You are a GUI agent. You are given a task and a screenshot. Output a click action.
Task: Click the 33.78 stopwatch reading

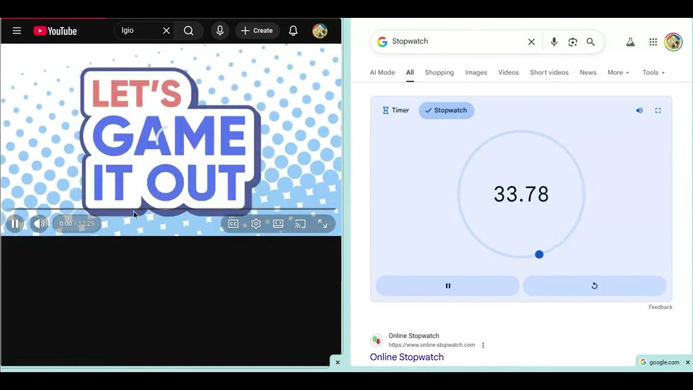coord(521,194)
